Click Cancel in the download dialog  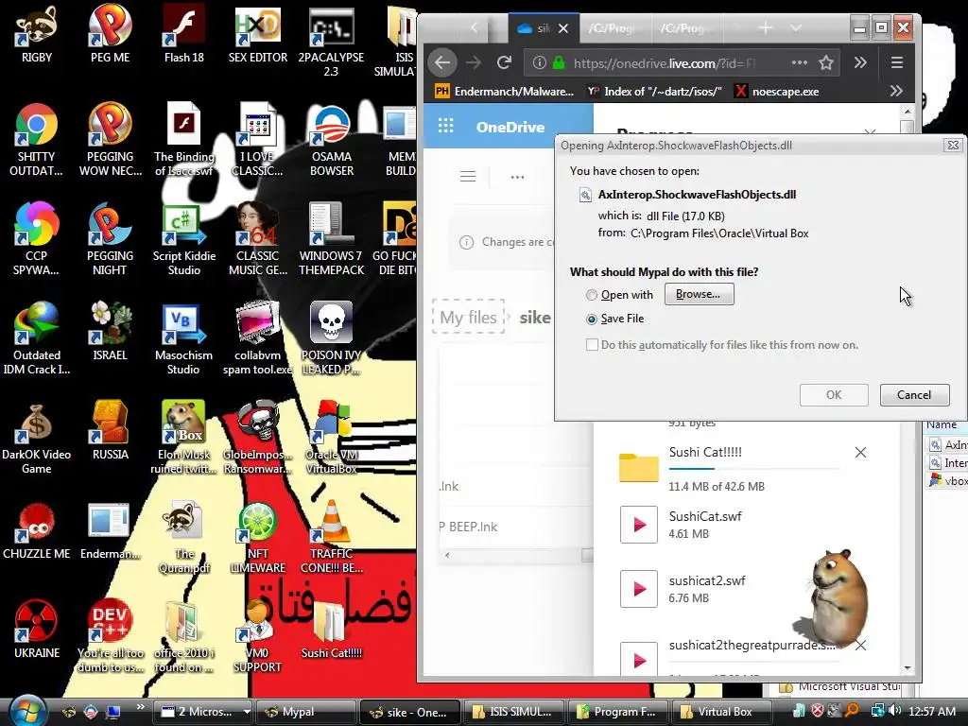tap(914, 395)
